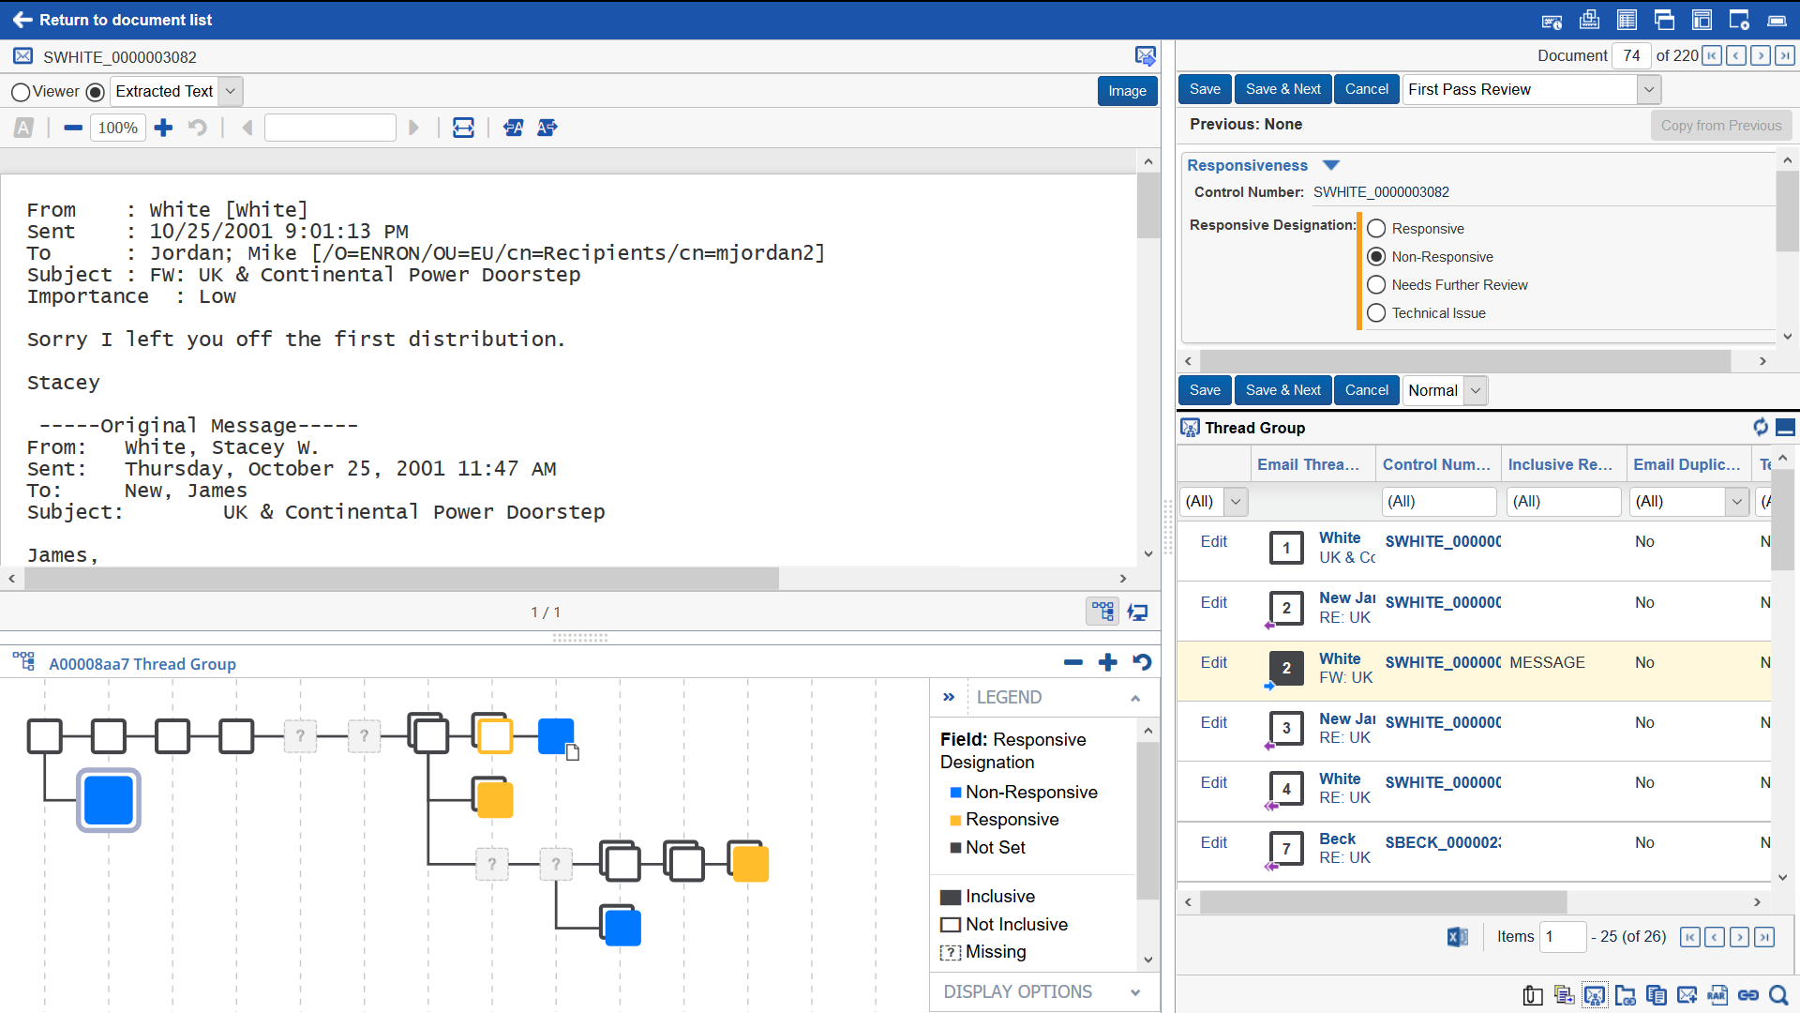Viewport: 1800px width, 1013px height.
Task: Click the collapse bar icon at header end
Action: [1777, 20]
